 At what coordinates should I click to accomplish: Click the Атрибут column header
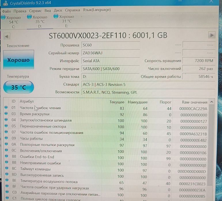tap(27, 101)
